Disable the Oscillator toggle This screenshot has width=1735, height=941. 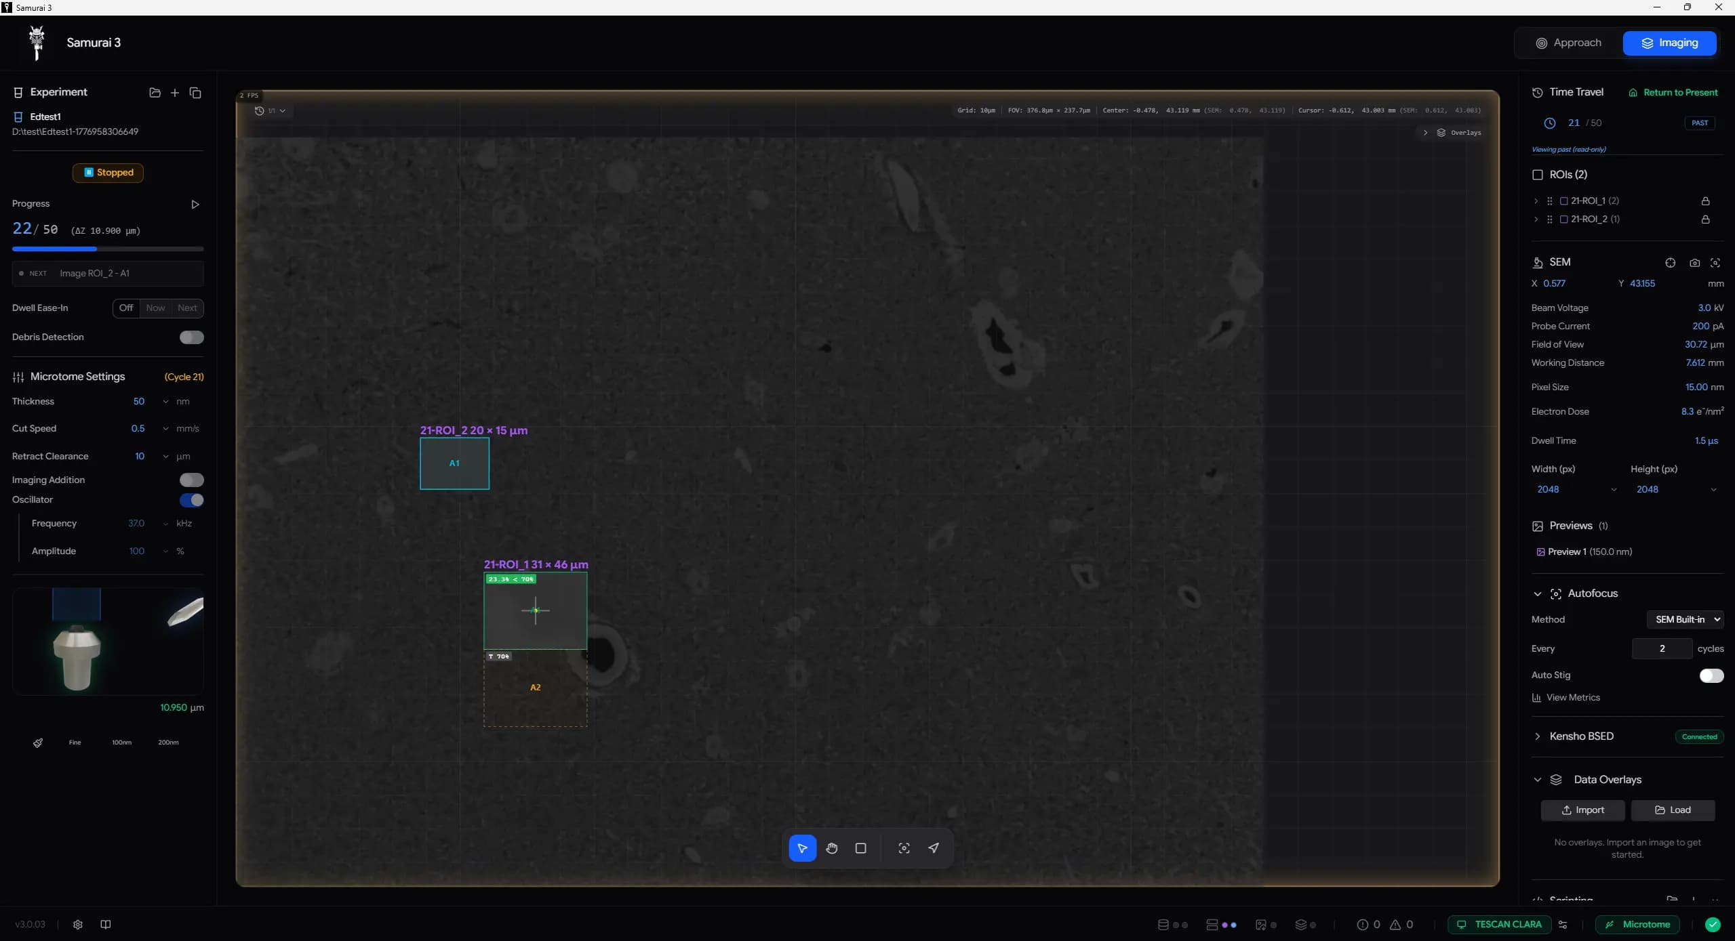191,500
